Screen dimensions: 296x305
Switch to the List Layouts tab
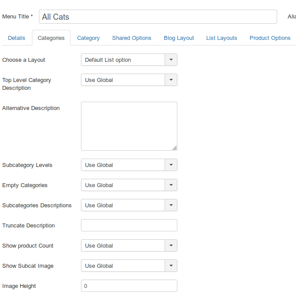222,38
